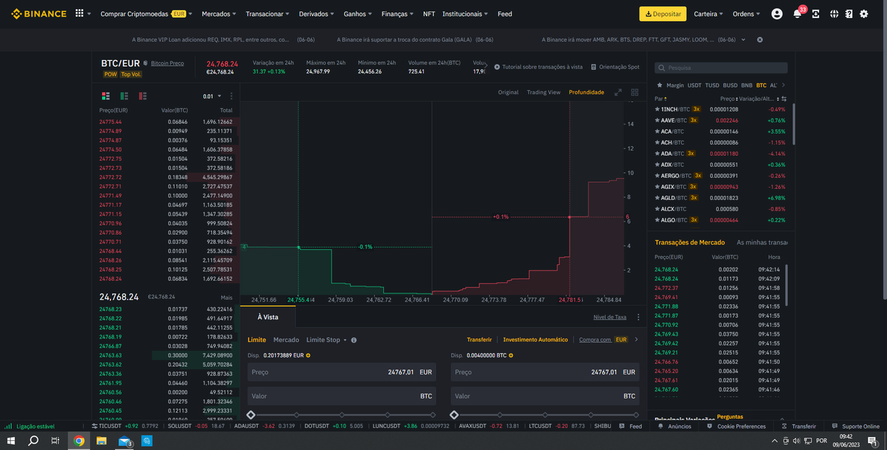
Task: Expand chart to fullscreen
Action: 618,92
